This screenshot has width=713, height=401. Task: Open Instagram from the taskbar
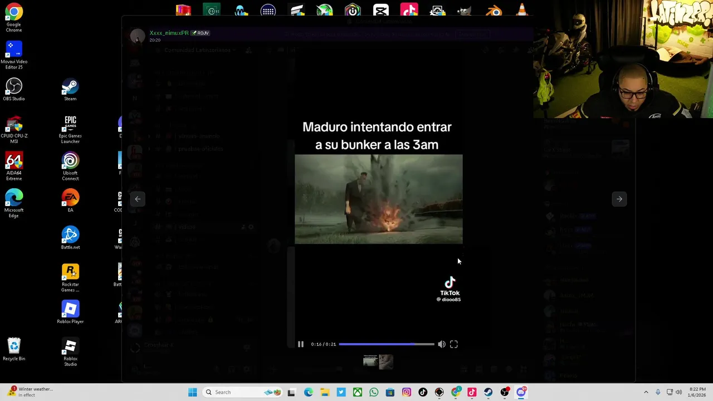tap(407, 392)
